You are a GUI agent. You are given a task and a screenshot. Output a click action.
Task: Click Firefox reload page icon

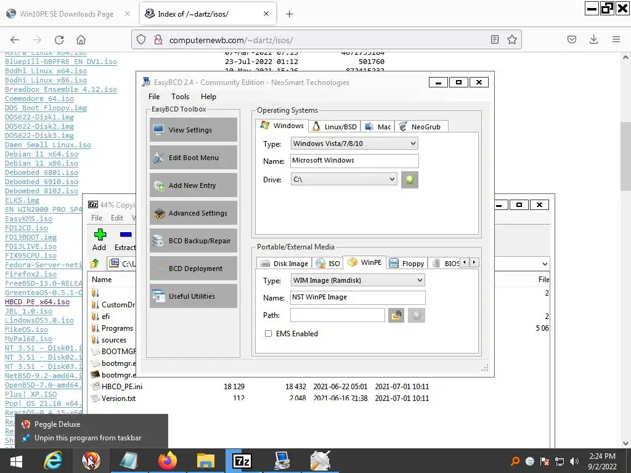(x=59, y=40)
